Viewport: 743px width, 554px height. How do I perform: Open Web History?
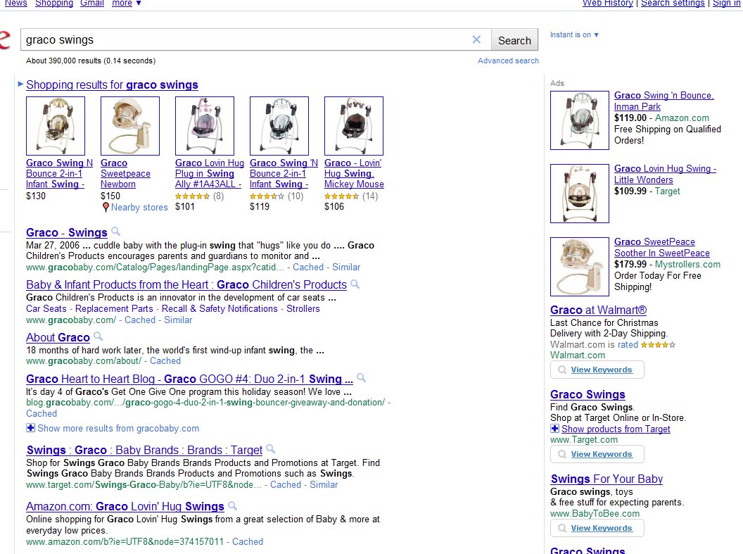pos(607,4)
